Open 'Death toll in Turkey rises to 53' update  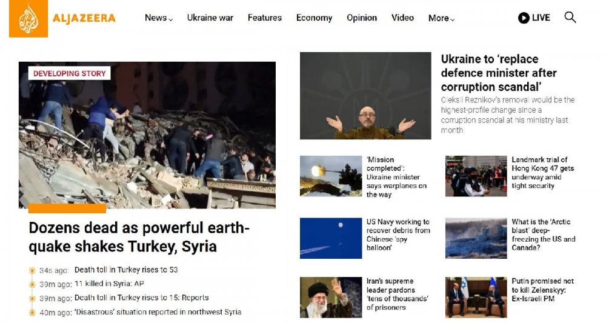pyautogui.click(x=125, y=270)
